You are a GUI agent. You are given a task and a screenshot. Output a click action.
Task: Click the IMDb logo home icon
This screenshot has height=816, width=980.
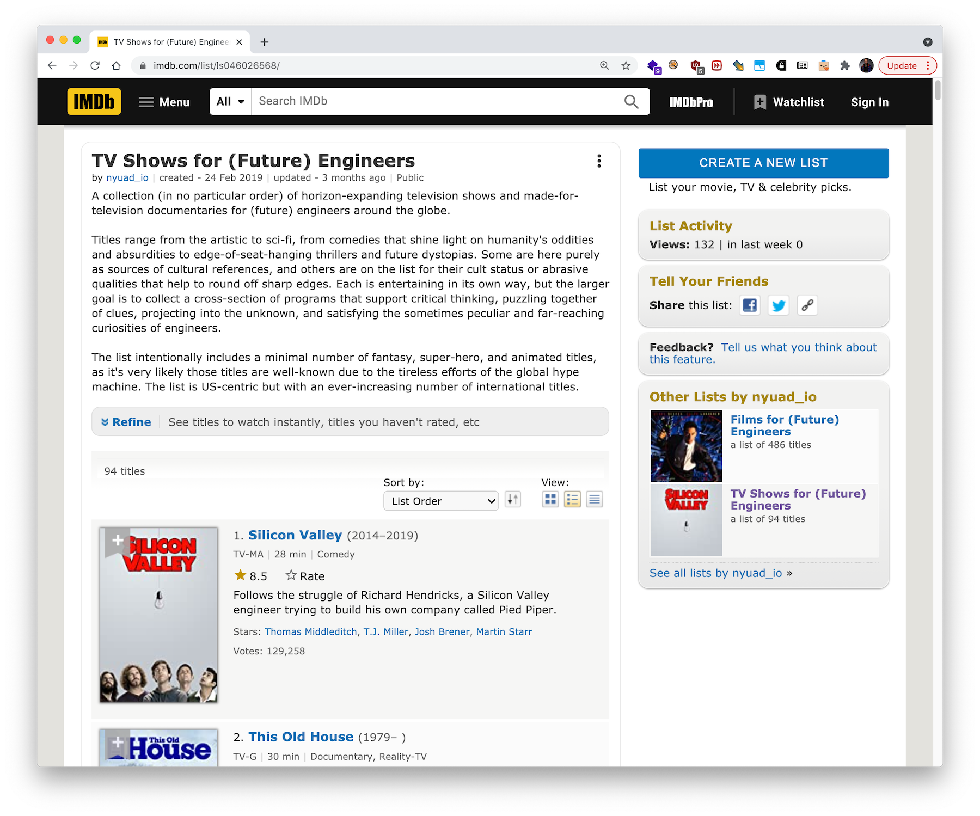(94, 102)
